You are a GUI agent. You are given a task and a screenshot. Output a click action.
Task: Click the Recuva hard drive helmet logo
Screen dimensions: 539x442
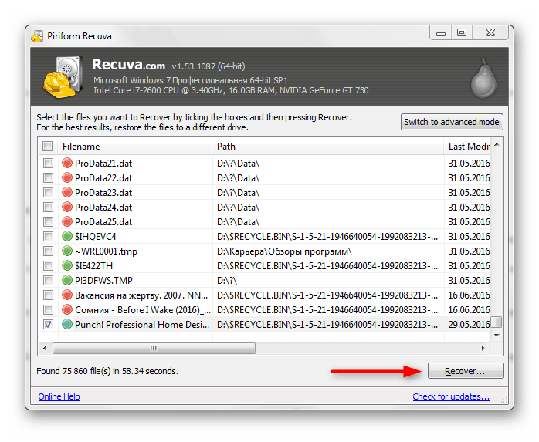click(x=63, y=77)
